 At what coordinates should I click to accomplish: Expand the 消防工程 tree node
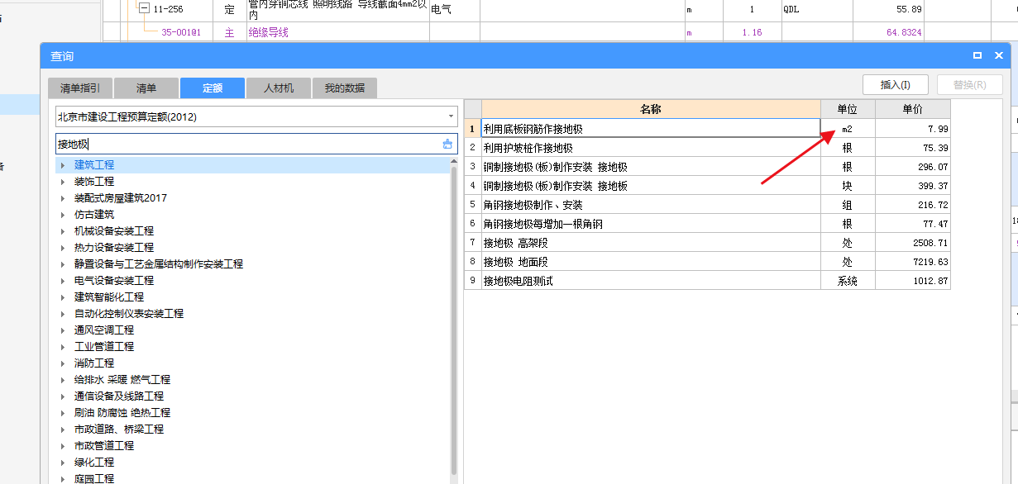pos(62,363)
